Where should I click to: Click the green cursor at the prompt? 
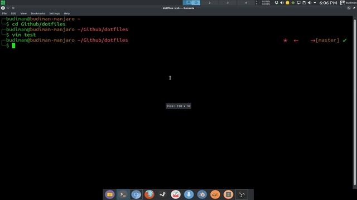13,46
